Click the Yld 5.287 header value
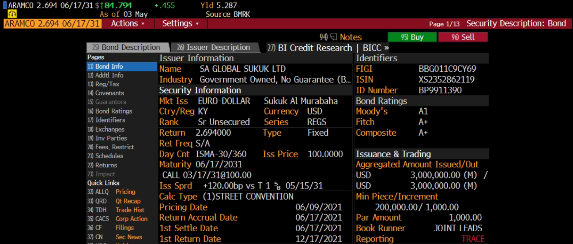Image resolution: width=573 pixels, height=244 pixels. coord(219,6)
